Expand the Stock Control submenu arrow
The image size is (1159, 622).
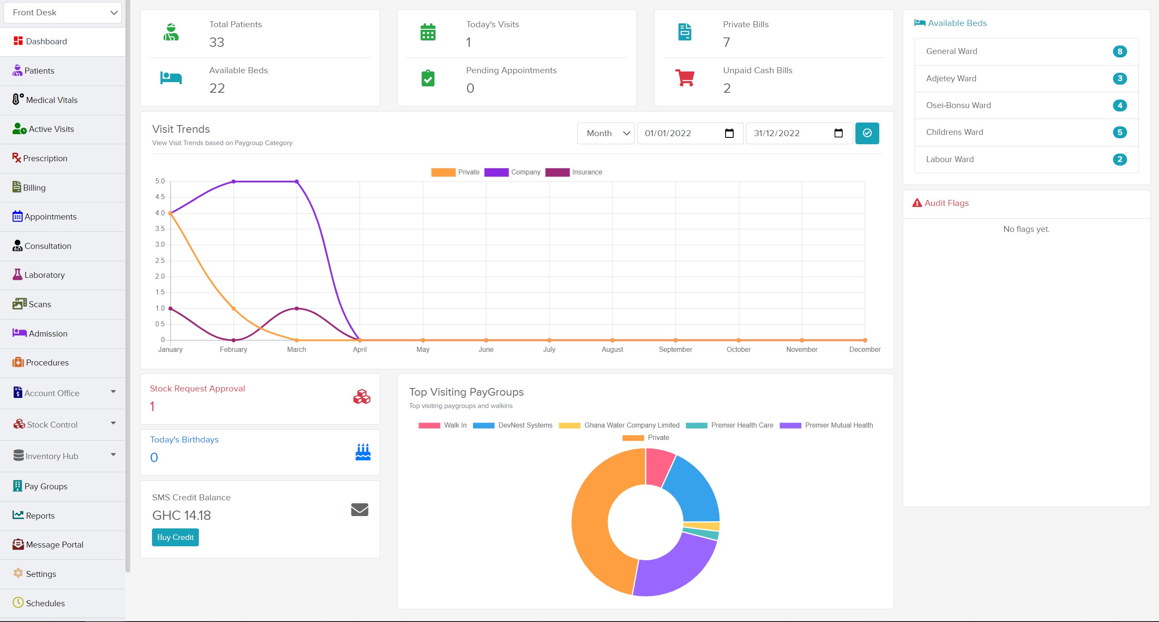coord(113,423)
